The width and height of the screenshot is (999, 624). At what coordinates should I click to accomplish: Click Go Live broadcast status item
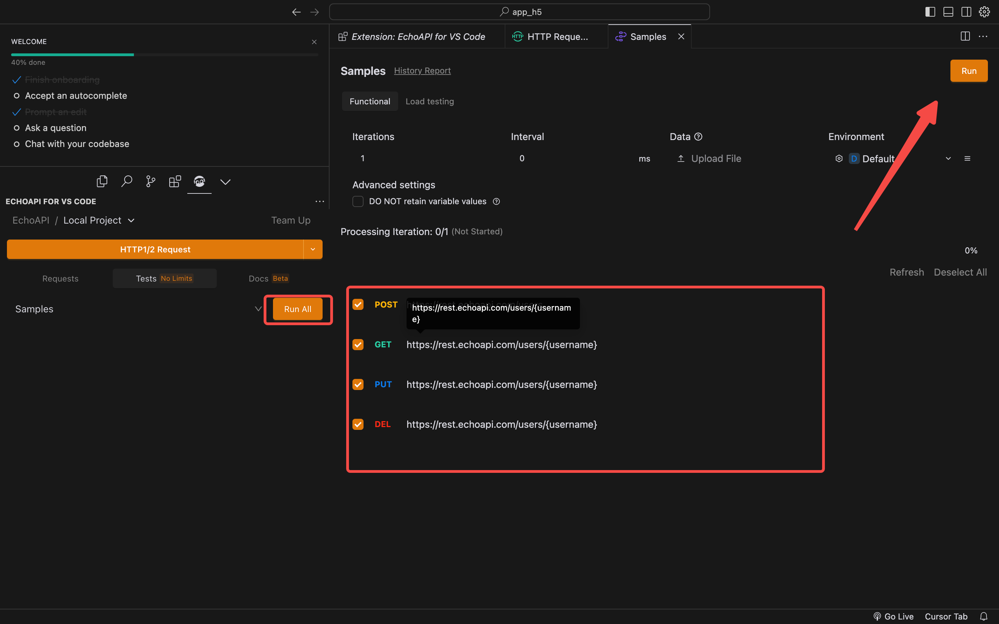tap(893, 616)
